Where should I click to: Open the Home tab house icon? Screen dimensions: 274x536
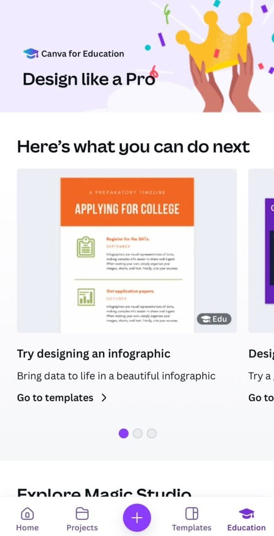pos(27,514)
